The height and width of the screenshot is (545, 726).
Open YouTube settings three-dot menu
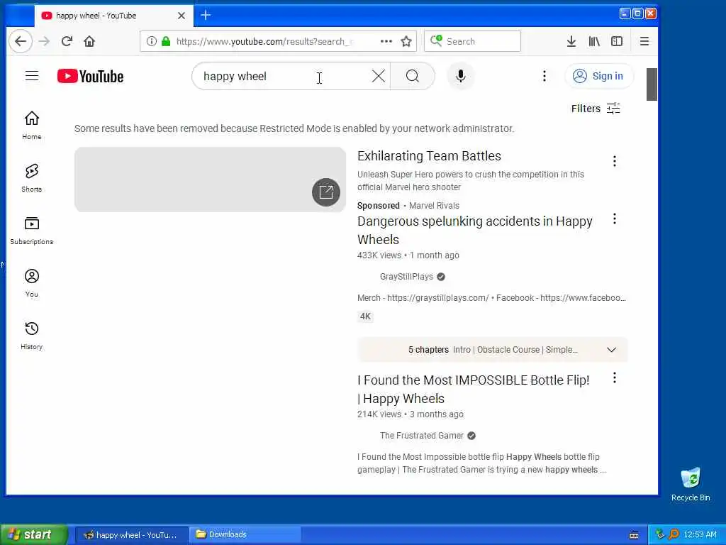pyautogui.click(x=544, y=76)
